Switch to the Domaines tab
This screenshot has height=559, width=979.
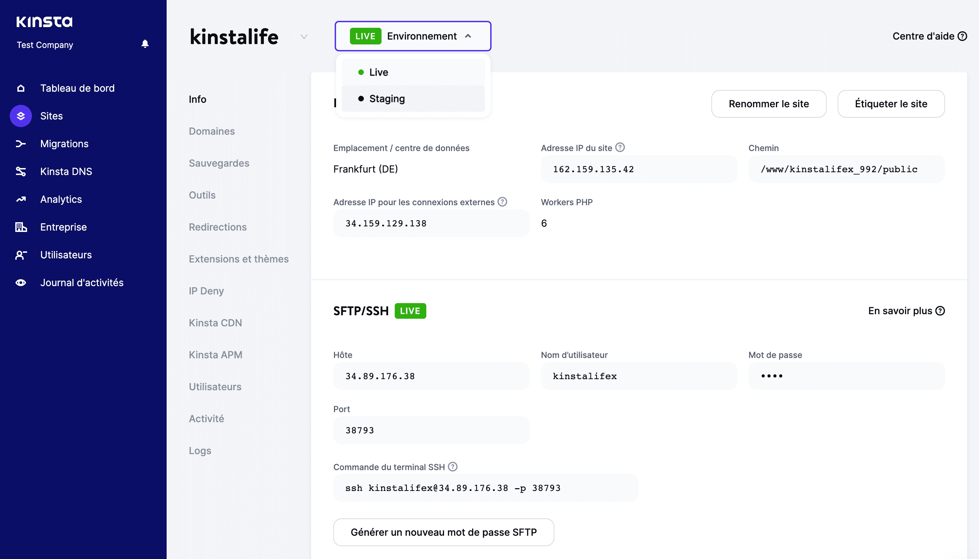coord(211,131)
